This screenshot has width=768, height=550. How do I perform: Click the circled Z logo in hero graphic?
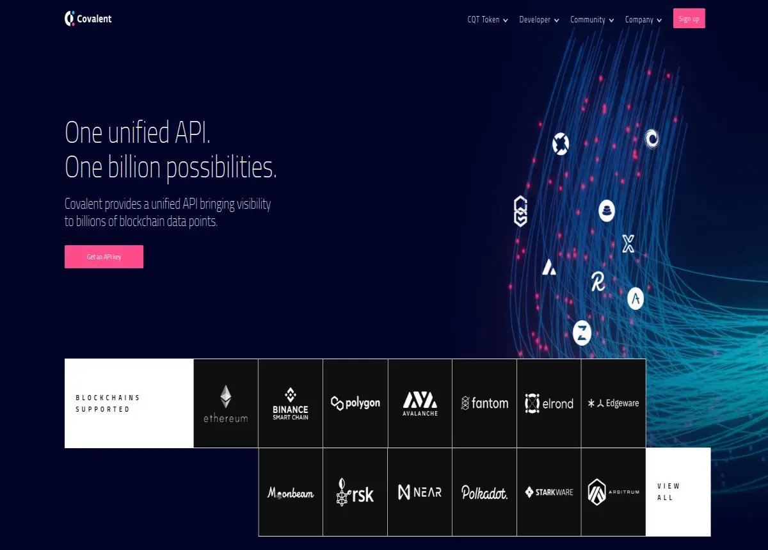[x=582, y=333]
